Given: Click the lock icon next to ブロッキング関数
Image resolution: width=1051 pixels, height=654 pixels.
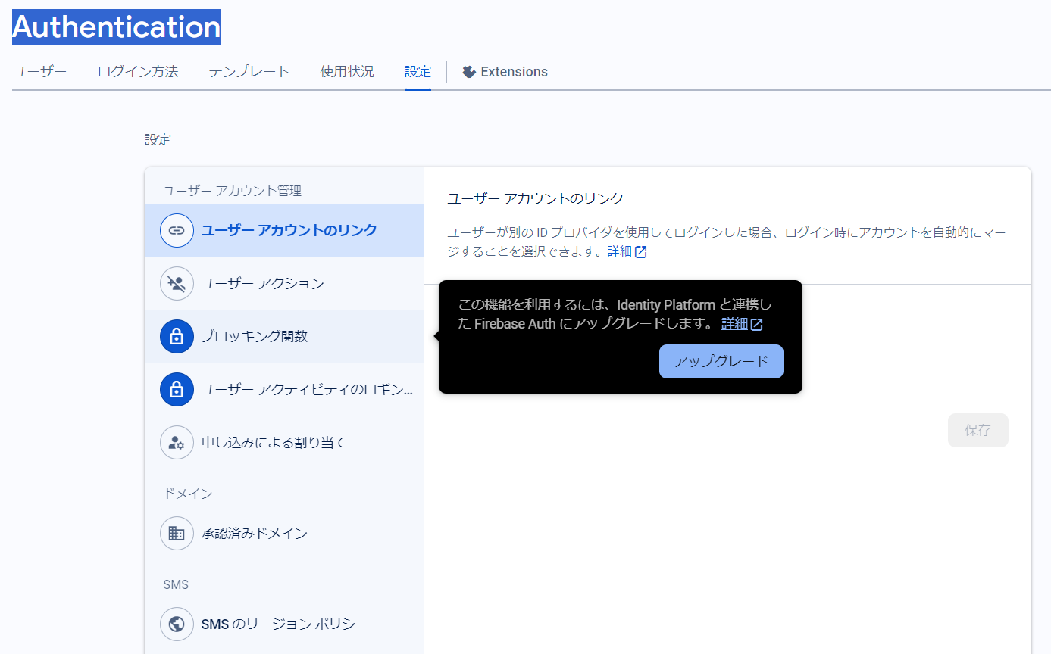Looking at the screenshot, I should pyautogui.click(x=177, y=337).
